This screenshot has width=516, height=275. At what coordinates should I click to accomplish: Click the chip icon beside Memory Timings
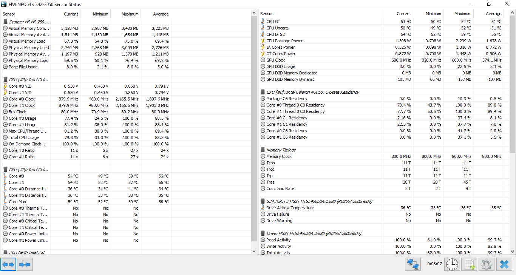pyautogui.click(x=263, y=150)
